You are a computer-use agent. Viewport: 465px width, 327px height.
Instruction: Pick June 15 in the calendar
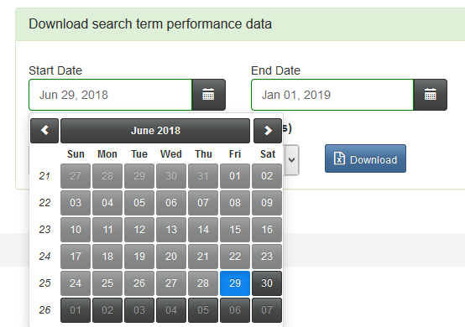coord(235,230)
